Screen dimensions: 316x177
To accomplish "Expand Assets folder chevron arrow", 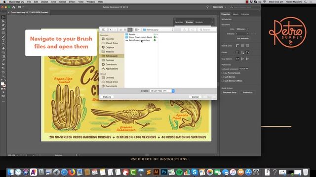I will tap(157, 34).
